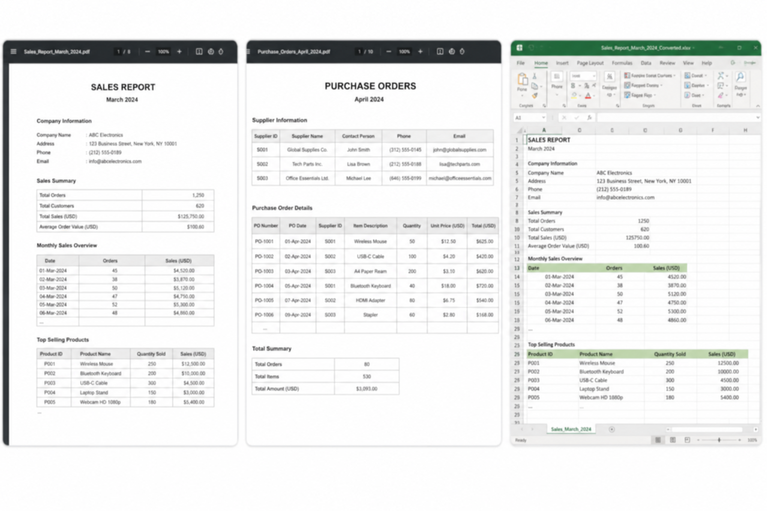The width and height of the screenshot is (767, 511).
Task: Open the sidebar menu in Purchase_Orders_April_2024.pdf viewer
Action: tap(249, 51)
